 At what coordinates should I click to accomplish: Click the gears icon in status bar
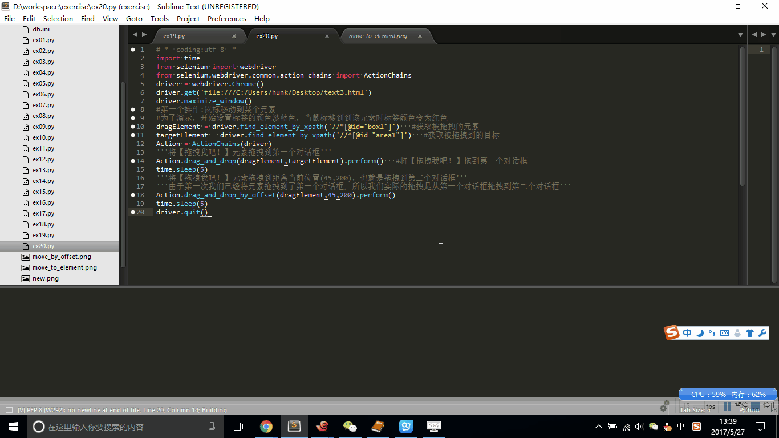(x=664, y=407)
